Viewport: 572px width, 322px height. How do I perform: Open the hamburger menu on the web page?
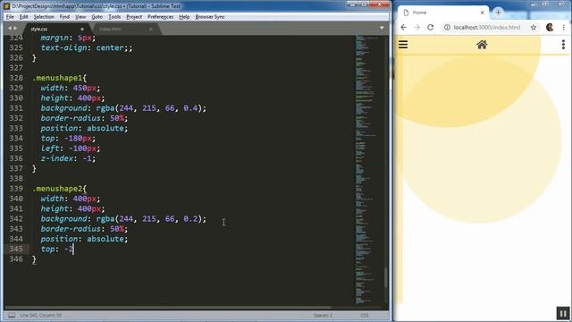pos(403,45)
